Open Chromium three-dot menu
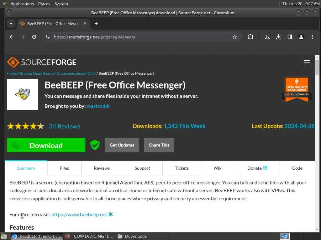 point(313,37)
